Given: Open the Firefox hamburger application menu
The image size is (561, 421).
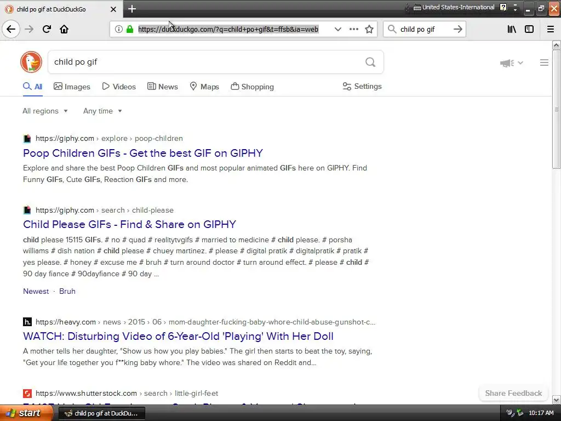Looking at the screenshot, I should coord(551,29).
